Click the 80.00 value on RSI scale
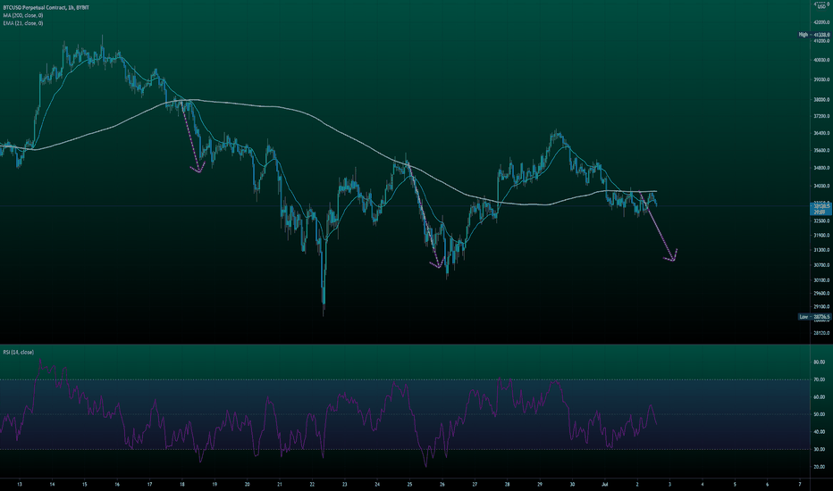This screenshot has height=491, width=833. click(820, 362)
